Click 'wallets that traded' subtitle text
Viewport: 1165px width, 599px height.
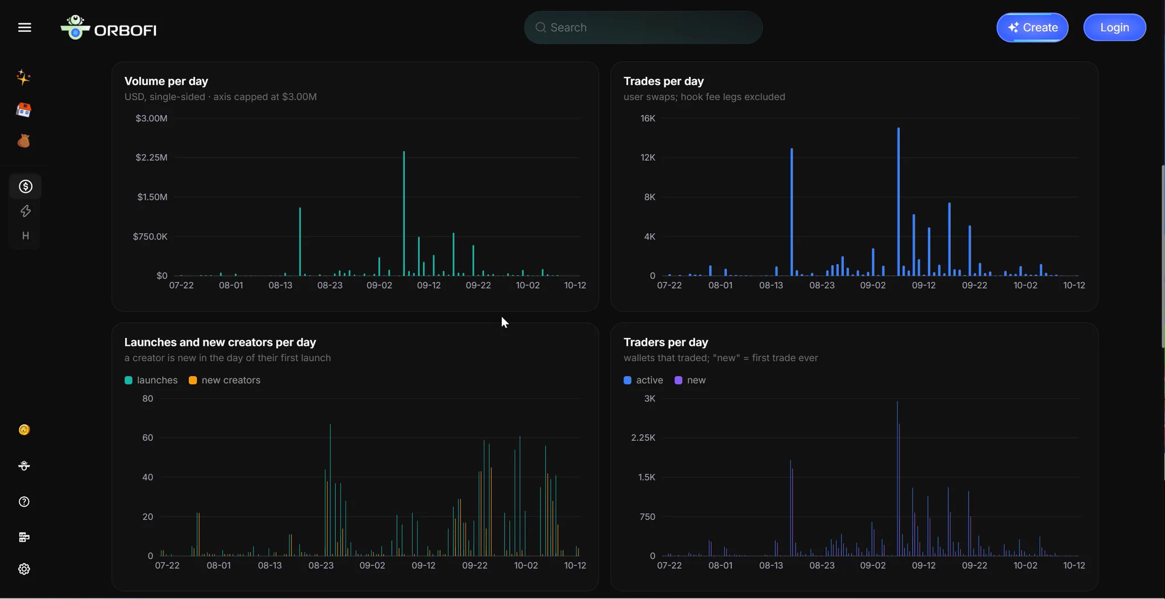pos(721,358)
